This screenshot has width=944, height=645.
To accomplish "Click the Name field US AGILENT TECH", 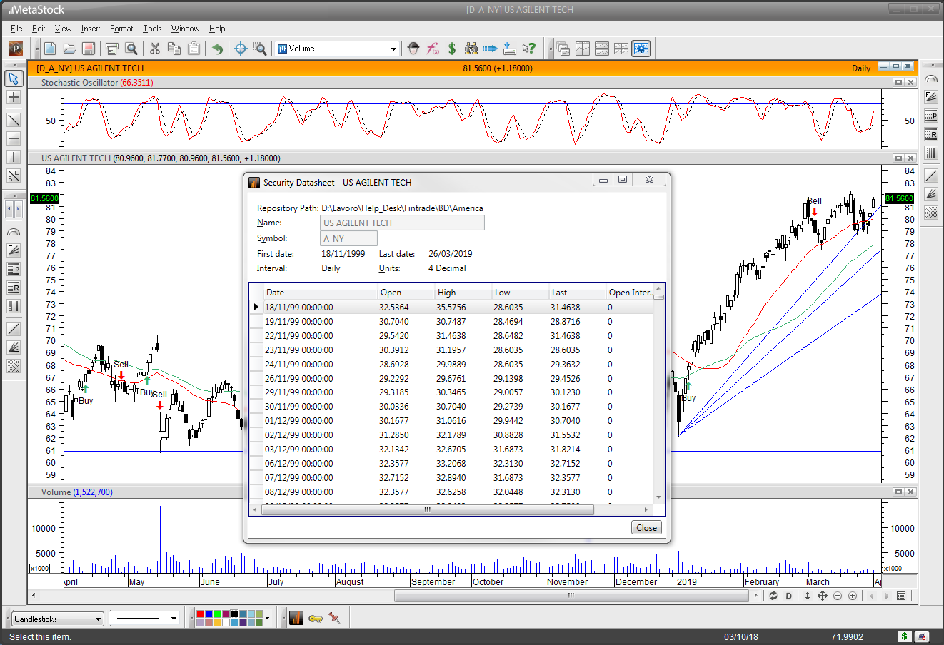I will 402,223.
